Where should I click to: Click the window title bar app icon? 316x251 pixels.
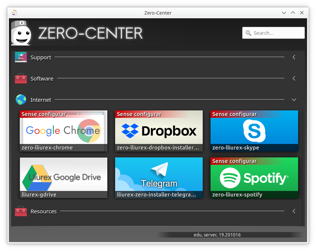click(x=14, y=13)
